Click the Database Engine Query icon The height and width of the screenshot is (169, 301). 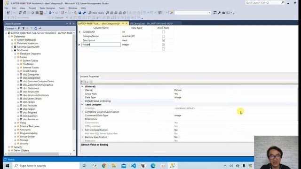click(x=108, y=13)
